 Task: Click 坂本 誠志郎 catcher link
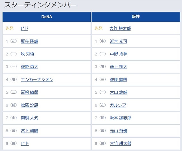[120, 118]
